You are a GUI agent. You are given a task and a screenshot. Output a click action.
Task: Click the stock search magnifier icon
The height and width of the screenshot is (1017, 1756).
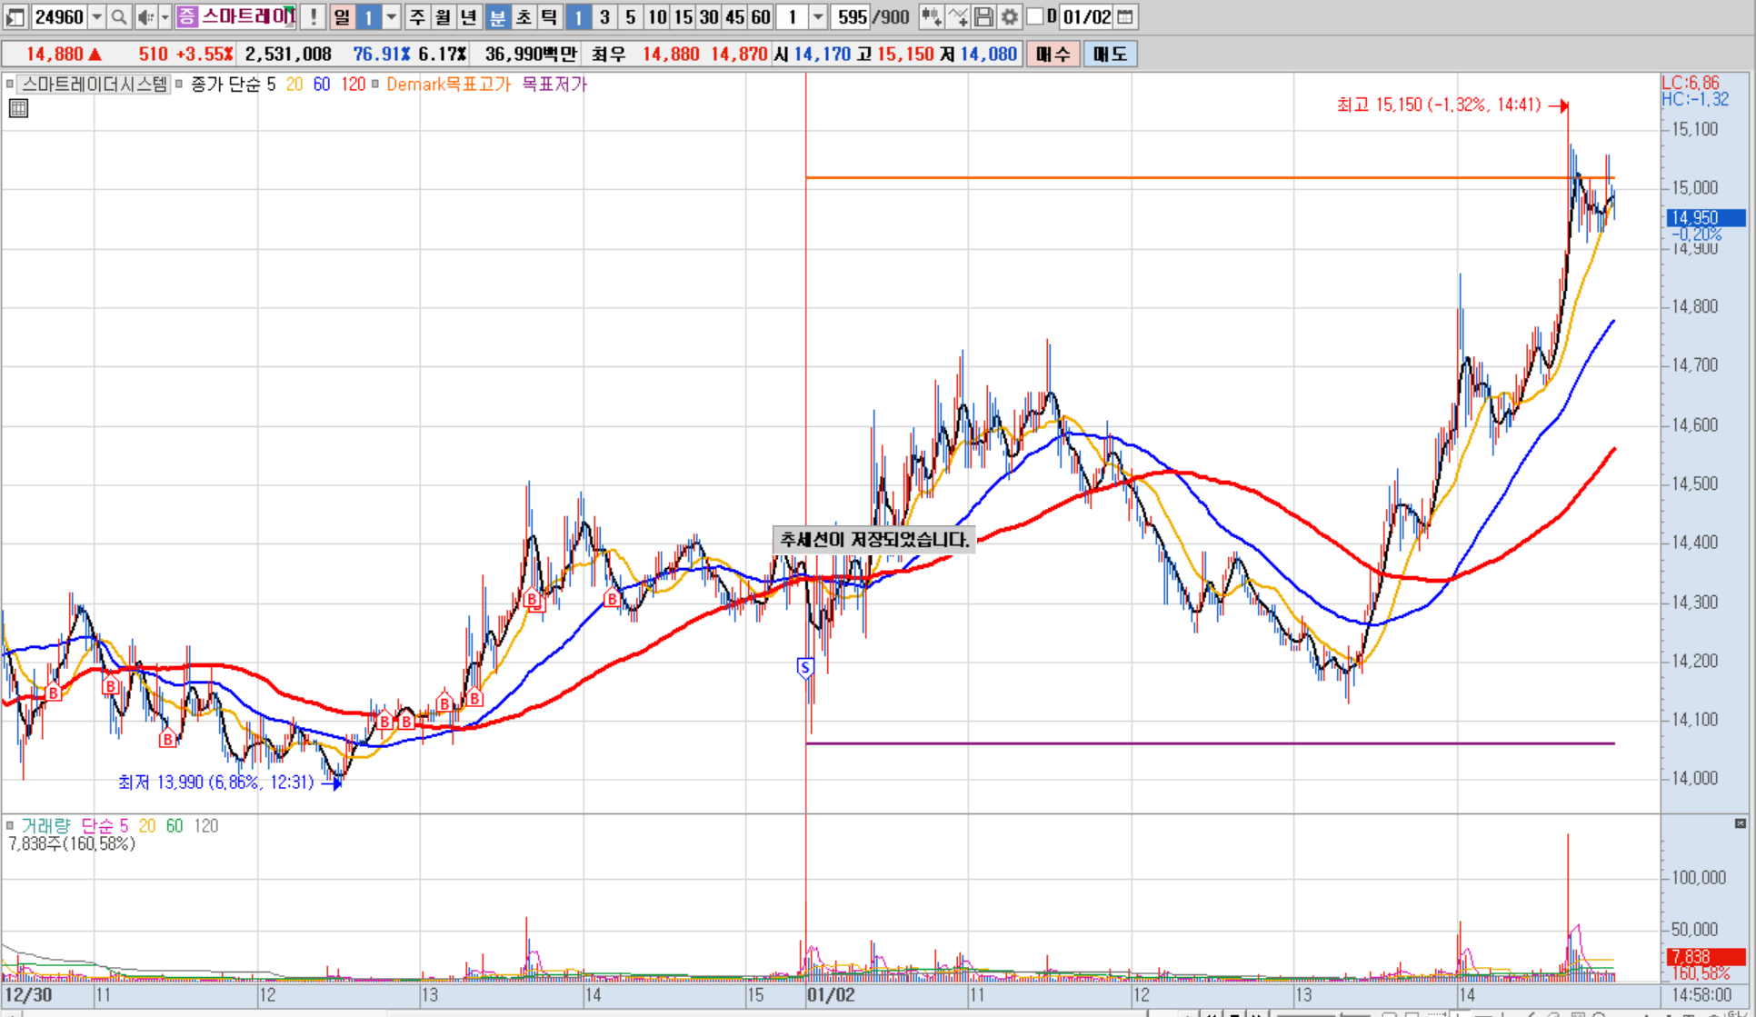(x=119, y=16)
